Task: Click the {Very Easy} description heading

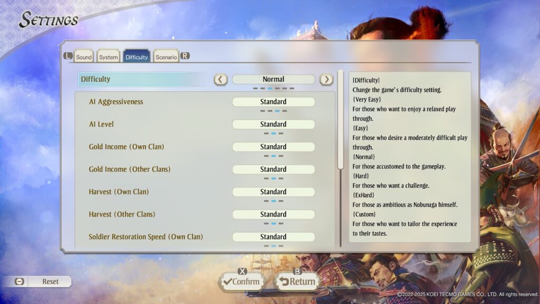Action: [x=367, y=100]
